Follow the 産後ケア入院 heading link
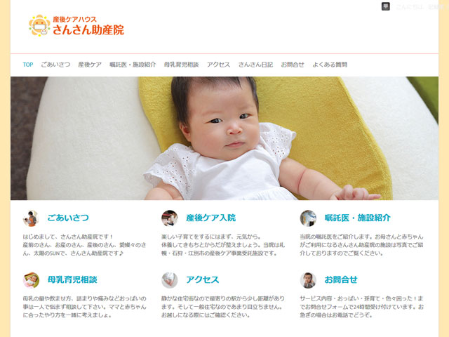This screenshot has width=449, height=337. coord(211,218)
